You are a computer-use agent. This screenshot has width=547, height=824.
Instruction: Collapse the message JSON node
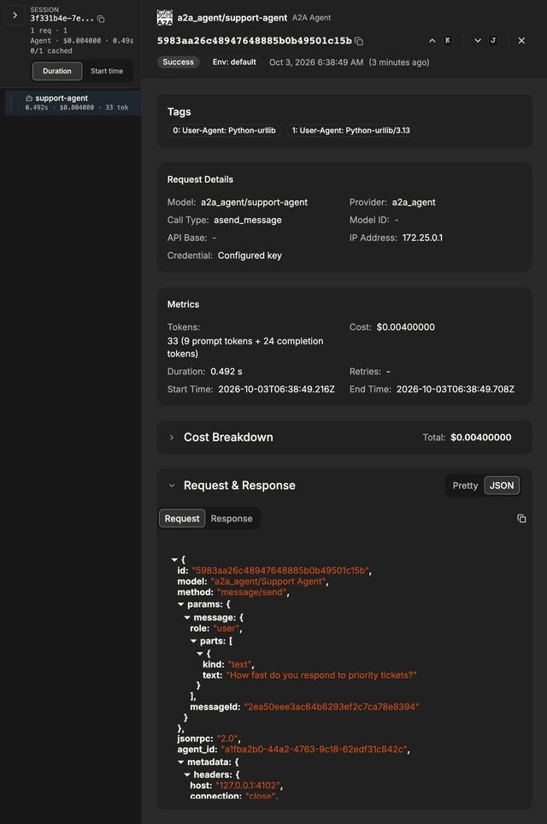coord(187,618)
